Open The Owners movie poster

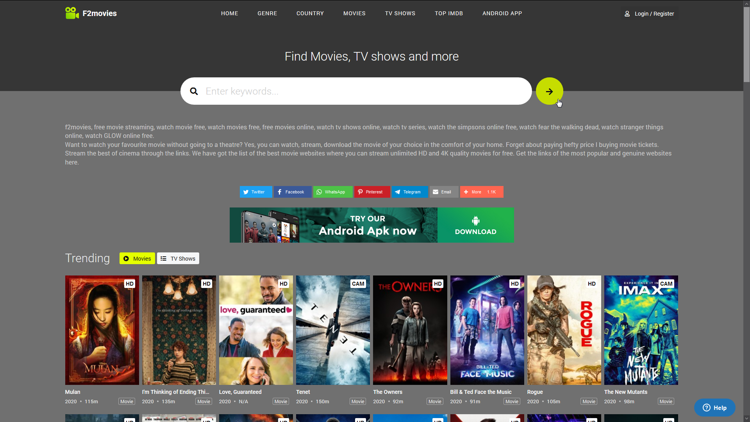click(410, 330)
